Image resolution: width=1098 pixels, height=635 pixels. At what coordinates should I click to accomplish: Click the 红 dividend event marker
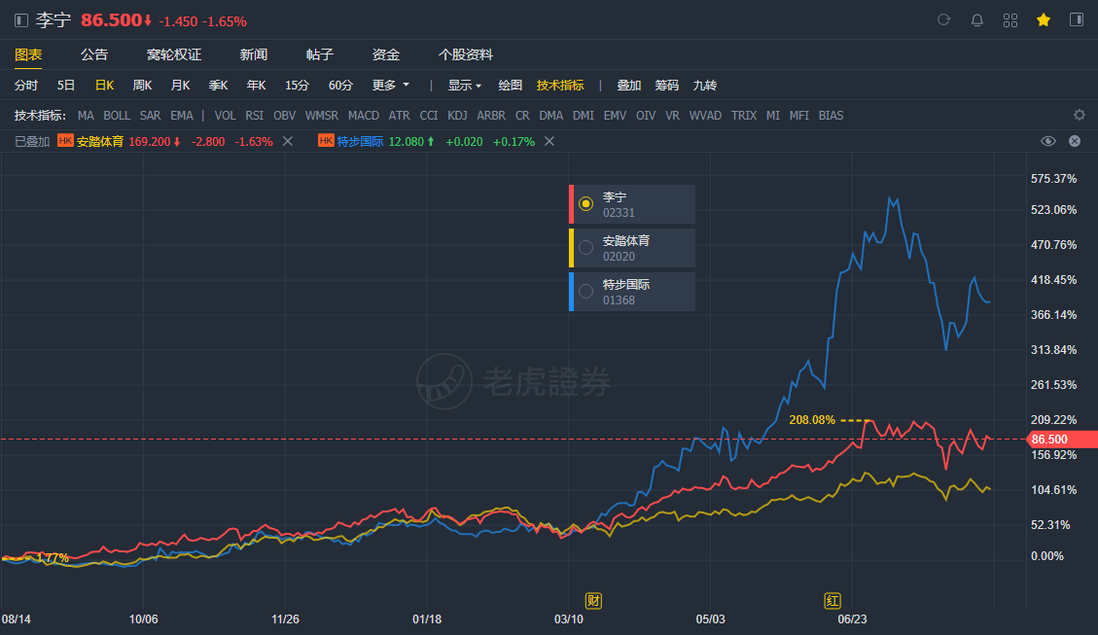click(x=832, y=601)
